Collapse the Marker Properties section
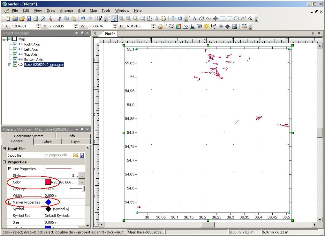Image resolution: width=325 pixels, height=236 pixels. 10,202
